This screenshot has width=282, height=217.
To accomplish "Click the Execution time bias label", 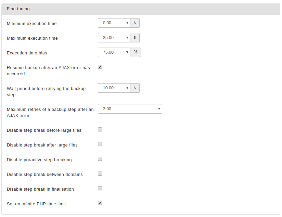I will click(27, 53).
